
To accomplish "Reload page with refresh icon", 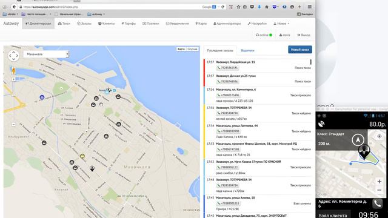I will coord(222,7).
